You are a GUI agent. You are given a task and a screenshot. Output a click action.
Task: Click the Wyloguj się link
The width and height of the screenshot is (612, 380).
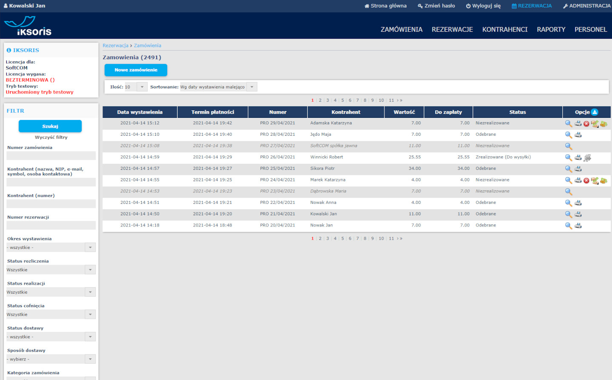(483, 6)
